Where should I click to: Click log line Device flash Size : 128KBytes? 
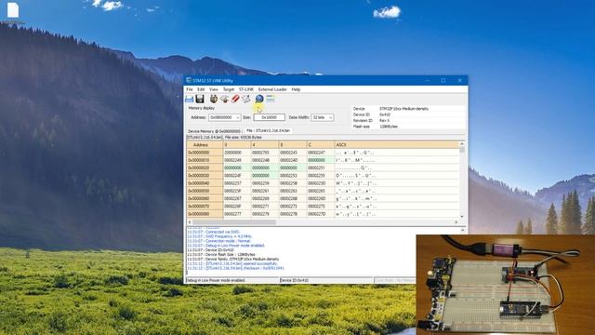tap(221, 254)
